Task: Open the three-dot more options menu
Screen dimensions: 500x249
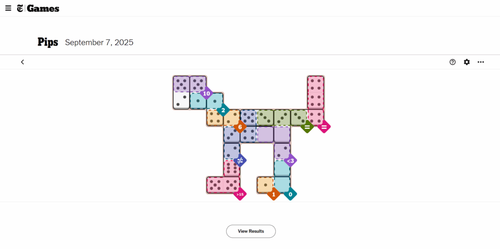Action: pyautogui.click(x=481, y=62)
